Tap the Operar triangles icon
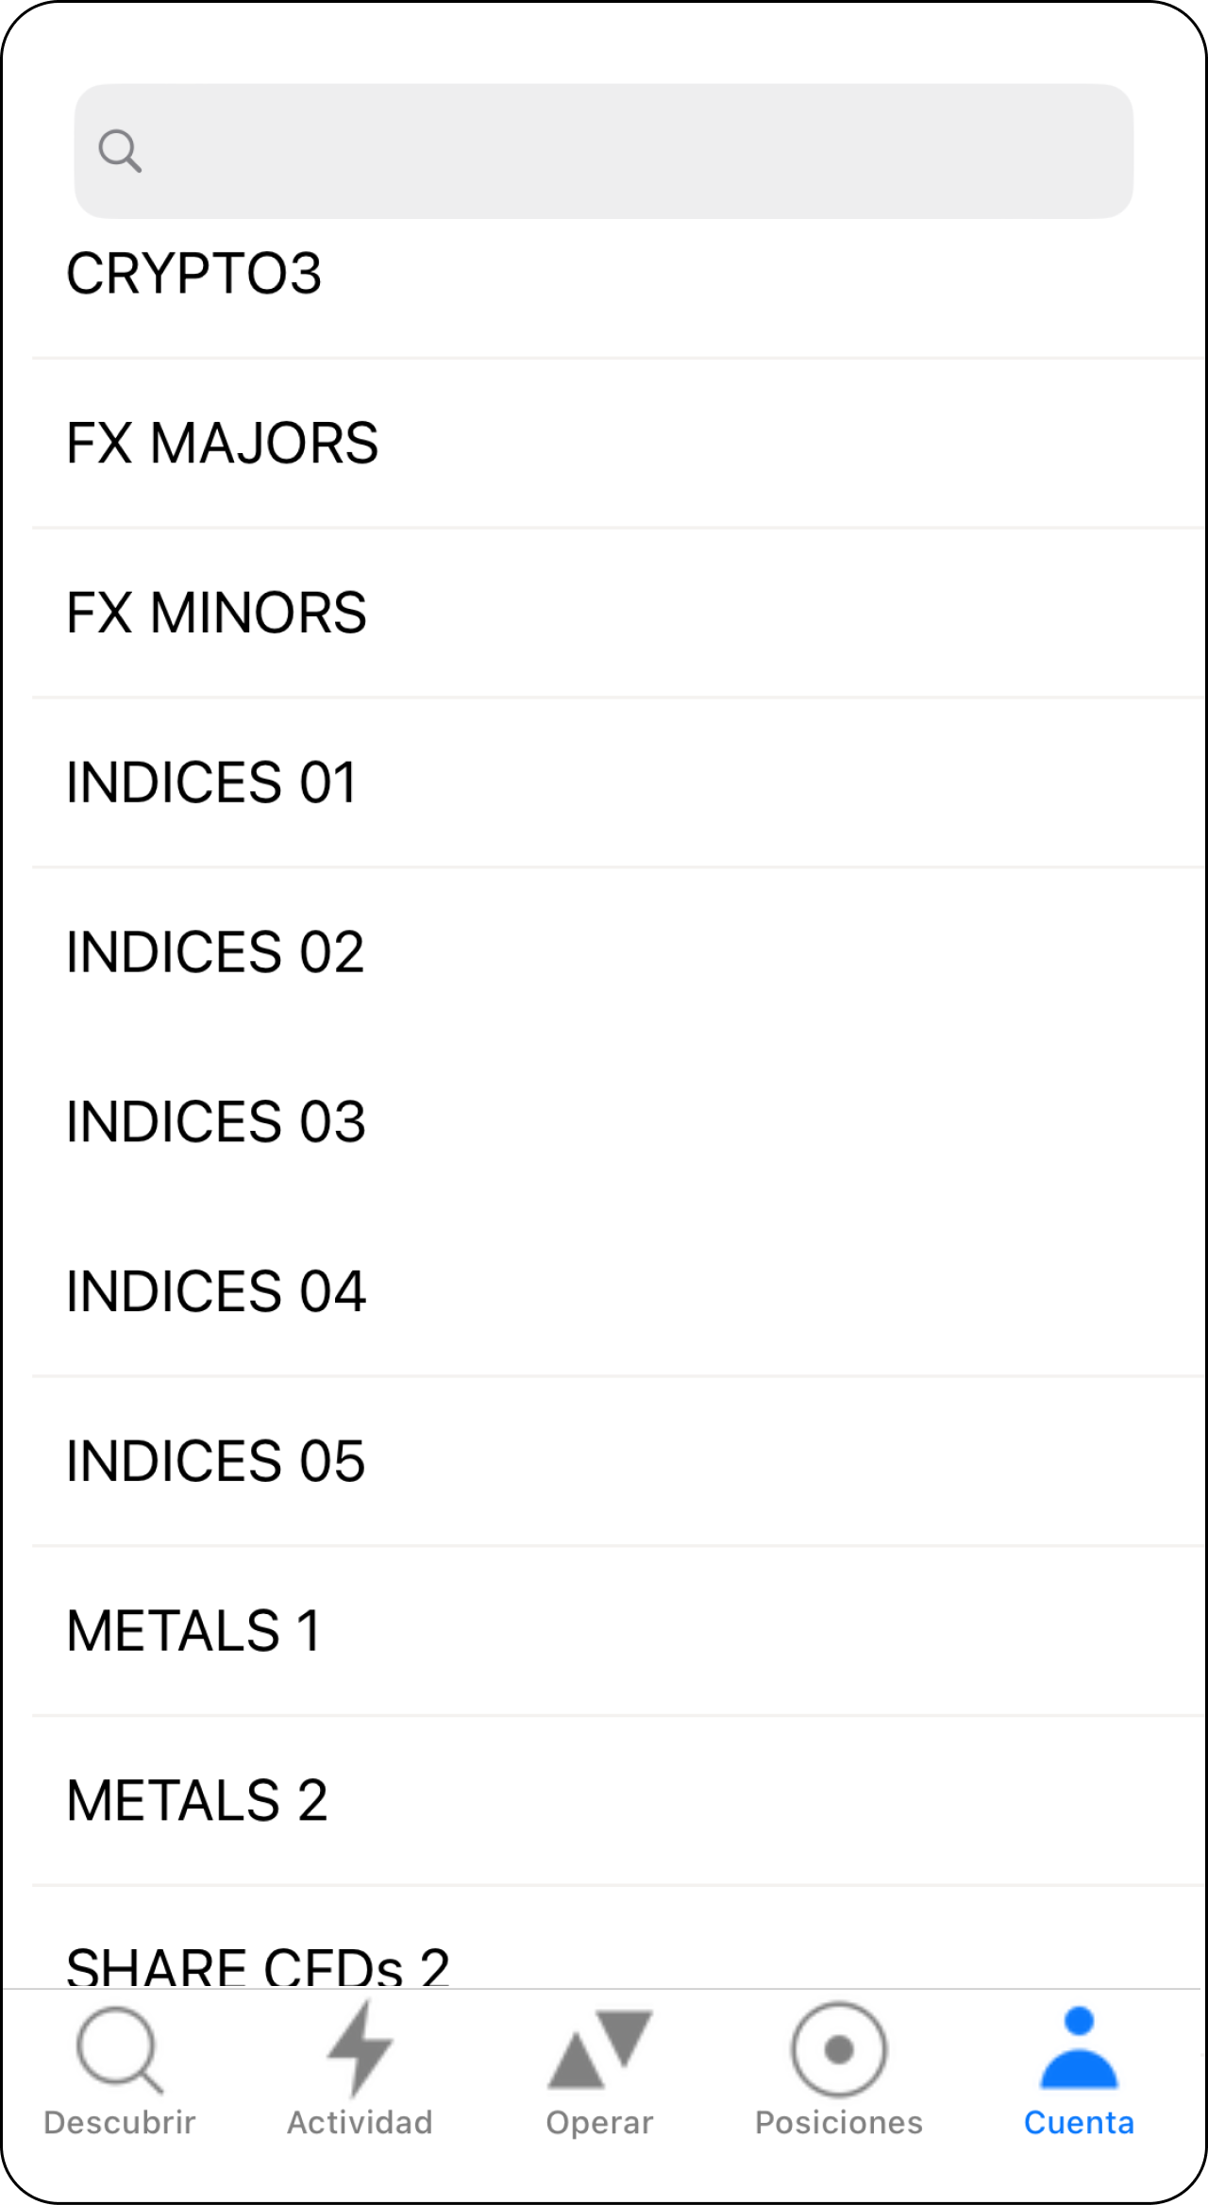1208x2205 pixels. coord(599,2048)
